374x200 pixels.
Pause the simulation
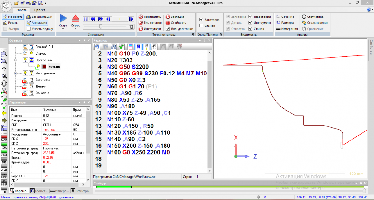pos(86,19)
